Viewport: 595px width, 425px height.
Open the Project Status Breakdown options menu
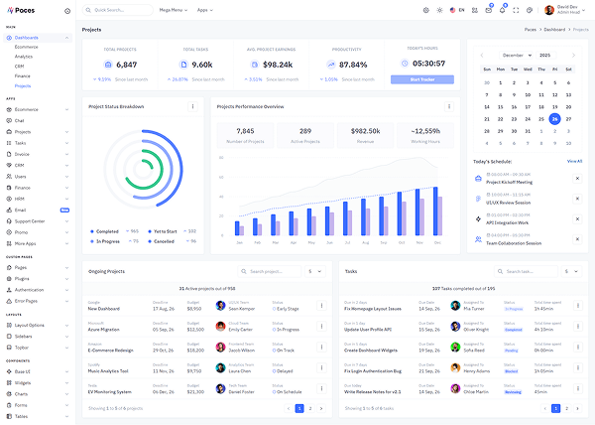coord(192,105)
